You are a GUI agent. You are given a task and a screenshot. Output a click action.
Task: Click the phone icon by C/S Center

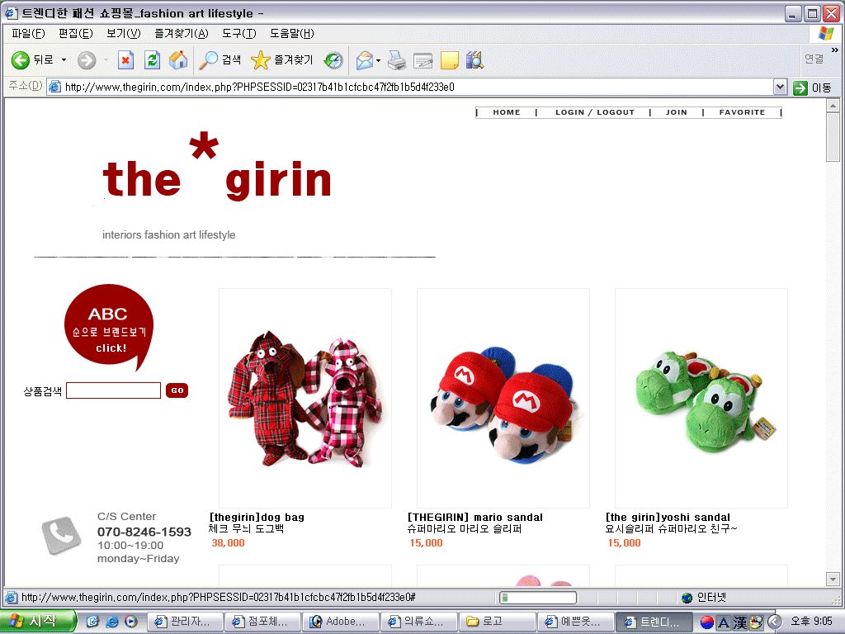(61, 535)
